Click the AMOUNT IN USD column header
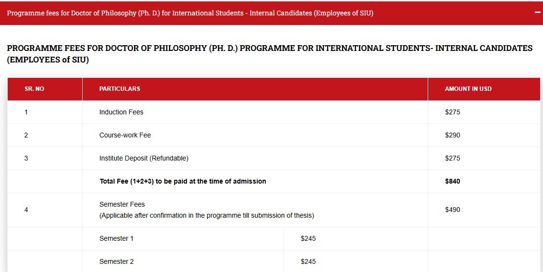This screenshot has height=272, width=543. pyautogui.click(x=468, y=89)
